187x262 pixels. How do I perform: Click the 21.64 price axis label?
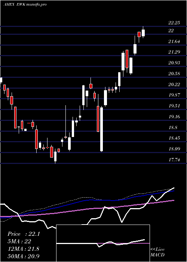click(174, 42)
